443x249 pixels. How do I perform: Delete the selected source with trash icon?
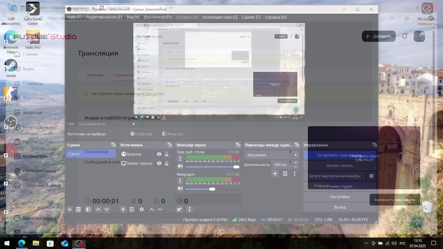[x=132, y=209]
